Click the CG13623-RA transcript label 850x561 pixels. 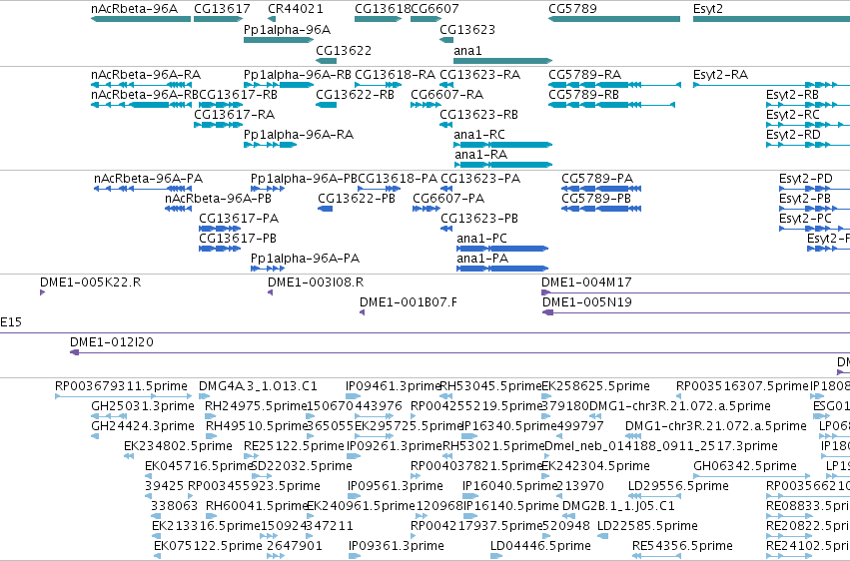tap(480, 74)
